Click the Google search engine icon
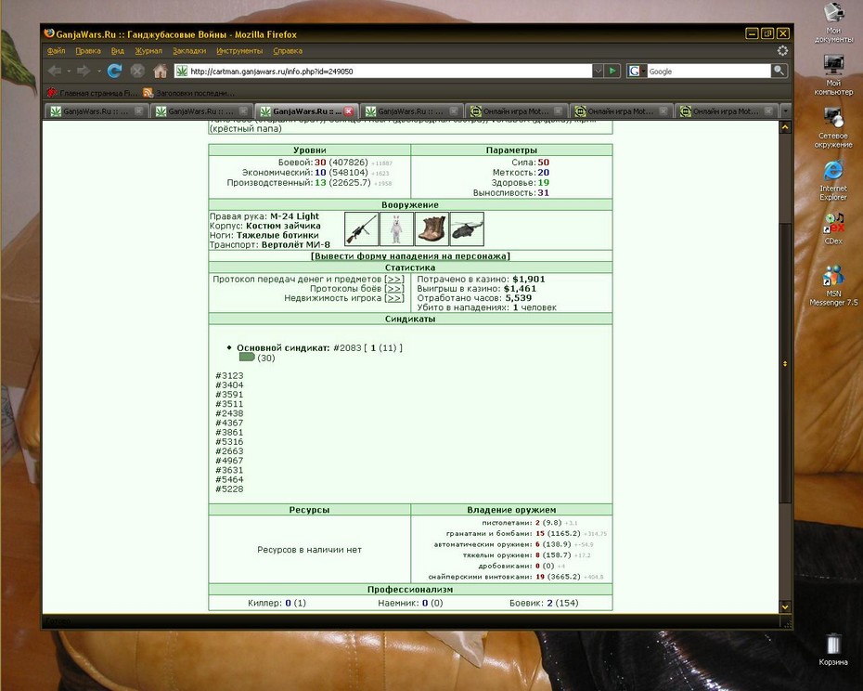863x691 pixels. (634, 72)
